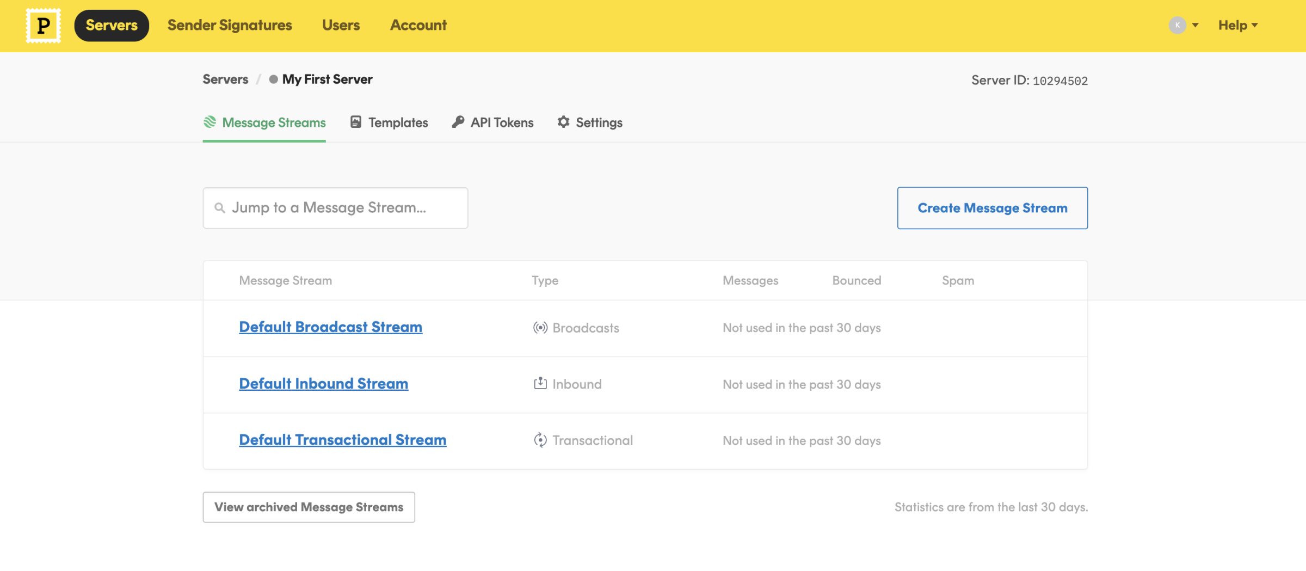Click the Postmark logo icon
The height and width of the screenshot is (571, 1306).
(x=42, y=25)
